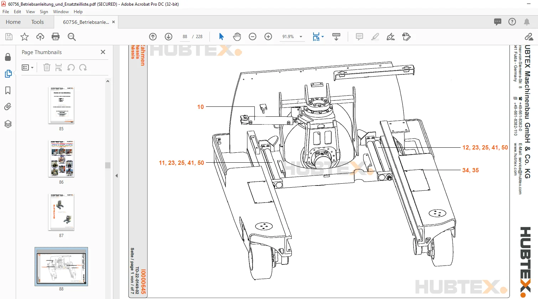Toggle the Page Thumbnails panel icon

8,74
